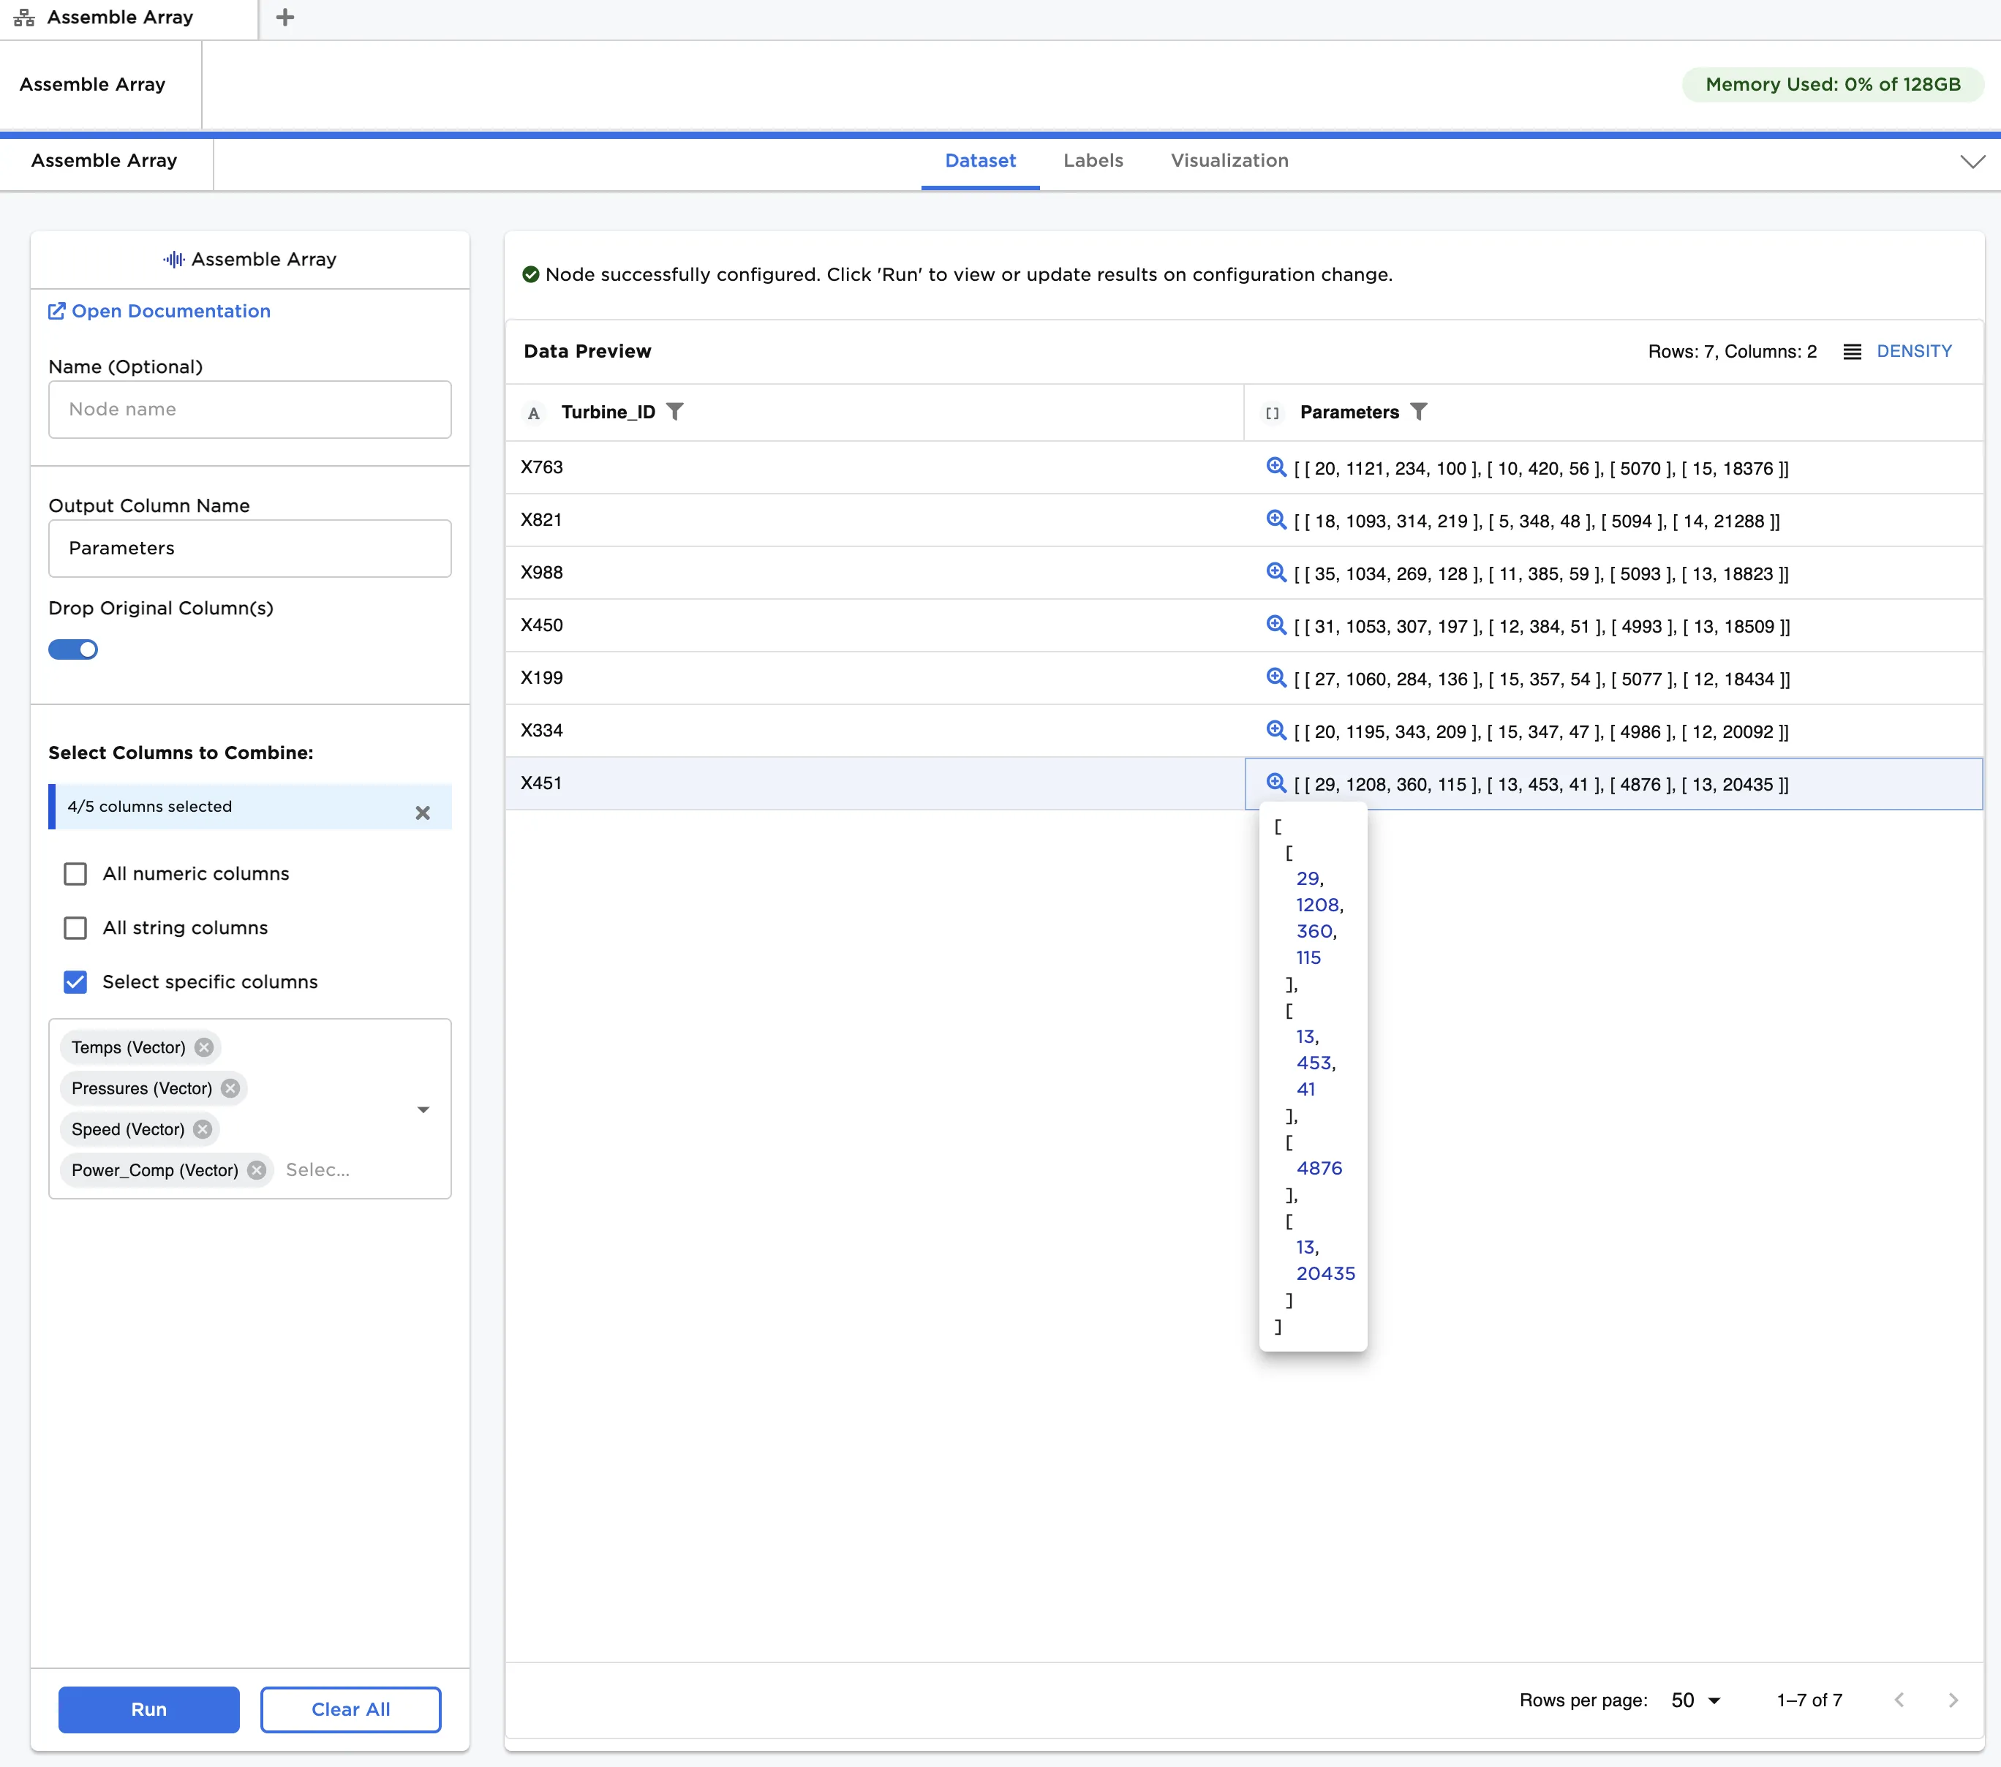Screen dimensions: 2001x1767
Task: Collapse panel with top-right chevron
Action: pyautogui.click(x=1972, y=162)
